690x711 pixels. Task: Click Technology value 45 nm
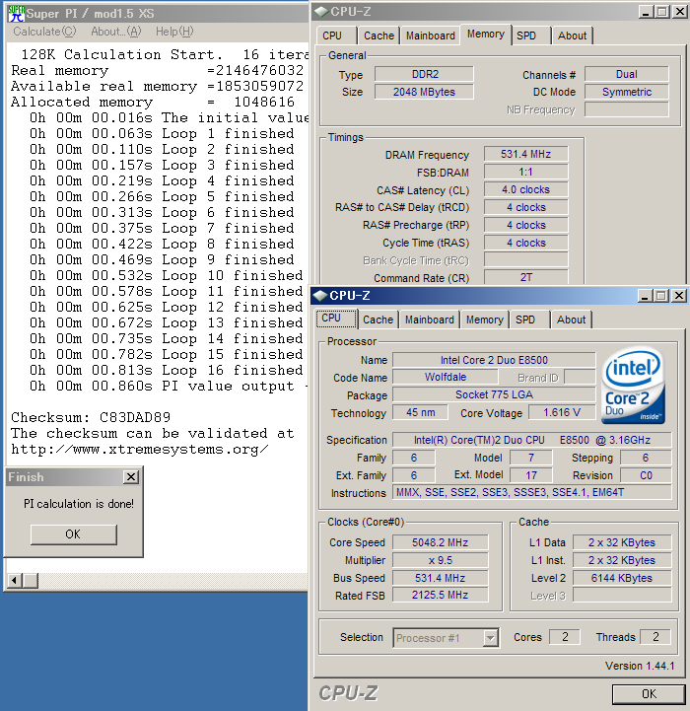(420, 412)
